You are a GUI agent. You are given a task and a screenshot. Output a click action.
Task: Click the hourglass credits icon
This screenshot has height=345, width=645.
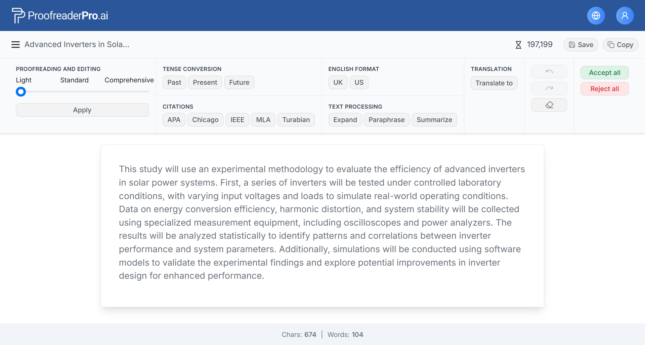coord(518,45)
